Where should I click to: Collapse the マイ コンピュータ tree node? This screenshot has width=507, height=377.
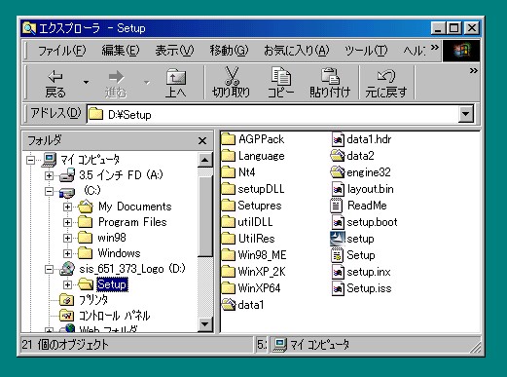30,160
